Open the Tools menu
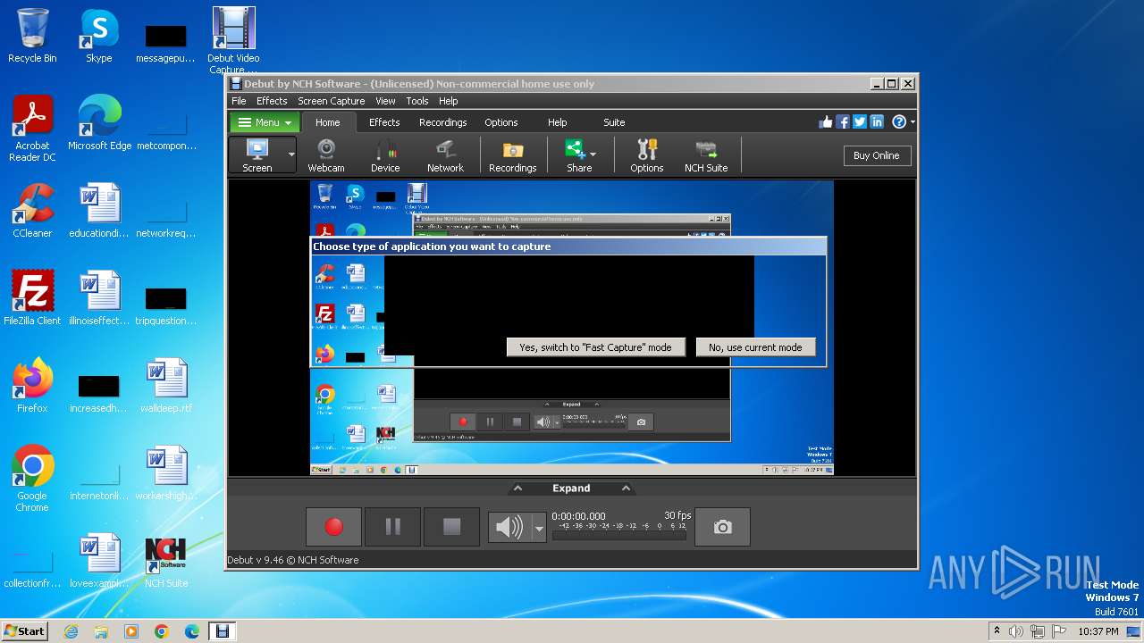The width and height of the screenshot is (1144, 643). [x=417, y=101]
